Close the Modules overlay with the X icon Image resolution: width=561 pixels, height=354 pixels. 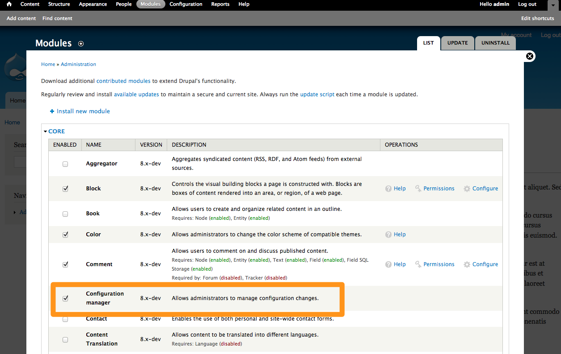pos(530,56)
